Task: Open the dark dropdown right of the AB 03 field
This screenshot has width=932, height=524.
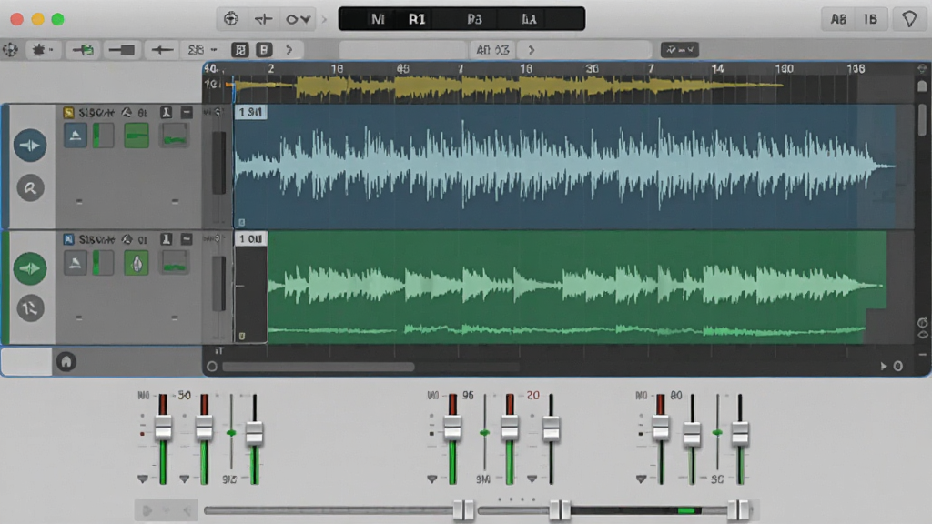Action: (679, 50)
